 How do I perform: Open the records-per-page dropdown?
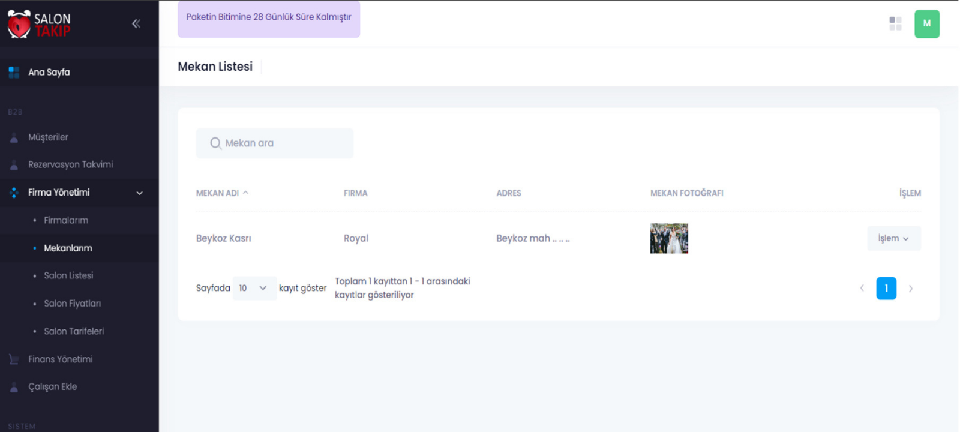(x=254, y=289)
